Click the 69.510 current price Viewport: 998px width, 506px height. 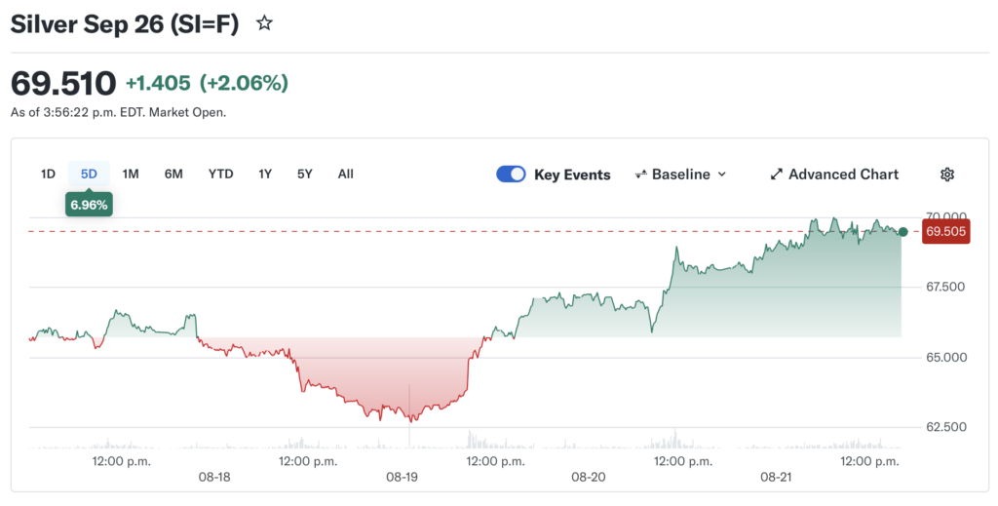63,84
